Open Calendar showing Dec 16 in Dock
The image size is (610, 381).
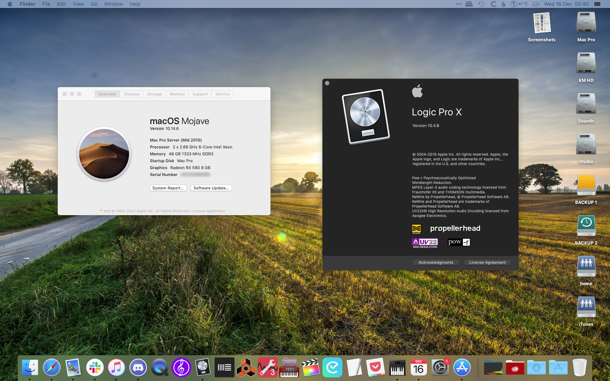(x=419, y=368)
